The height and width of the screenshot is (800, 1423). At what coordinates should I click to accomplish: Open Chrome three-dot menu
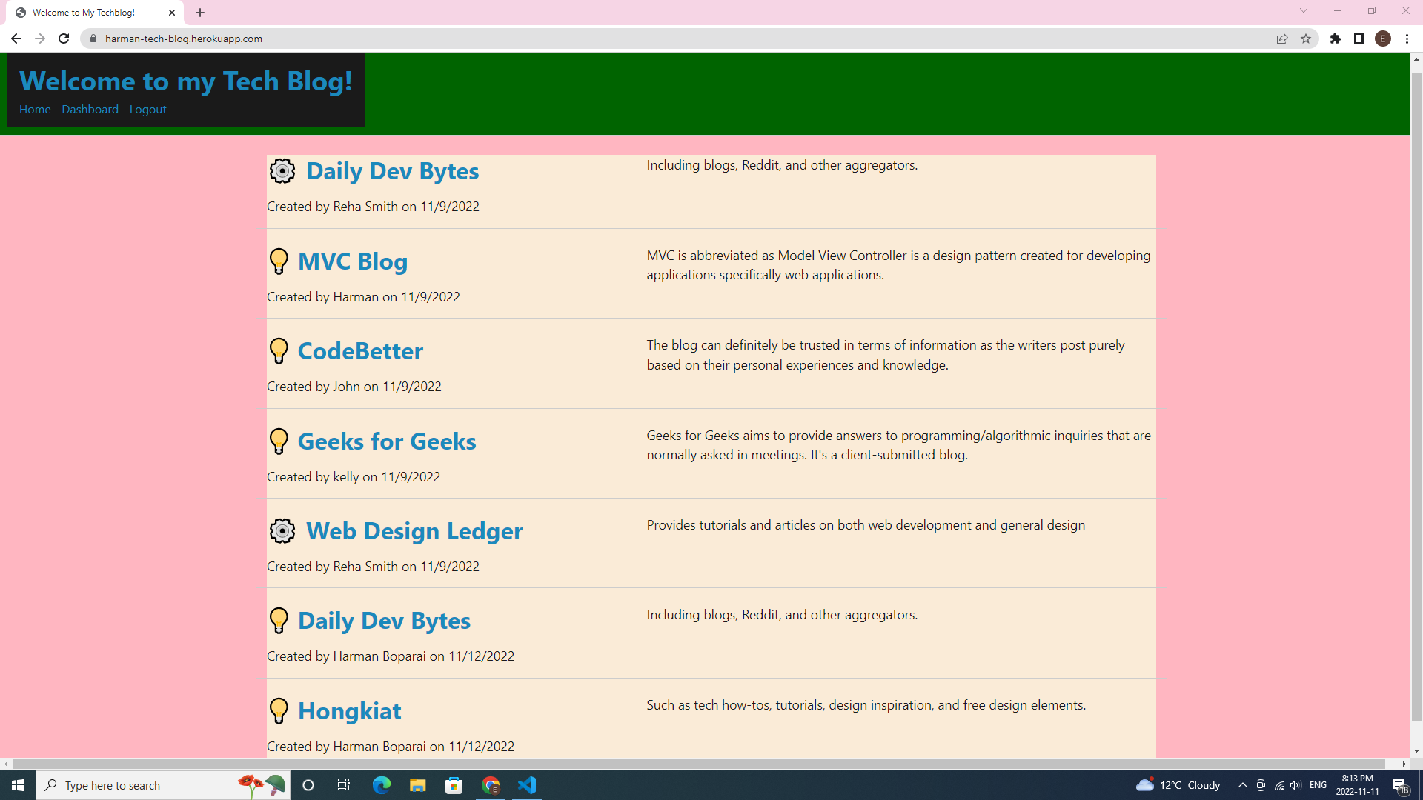pyautogui.click(x=1407, y=39)
